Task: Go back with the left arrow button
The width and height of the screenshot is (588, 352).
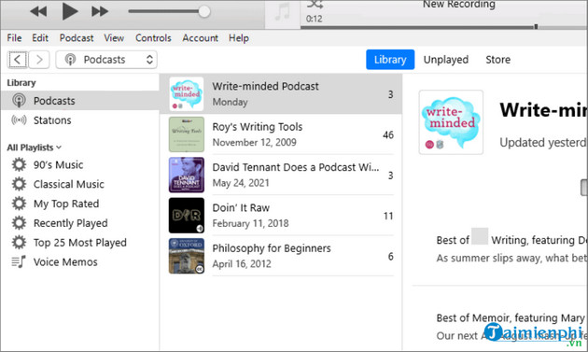Action: [17, 60]
